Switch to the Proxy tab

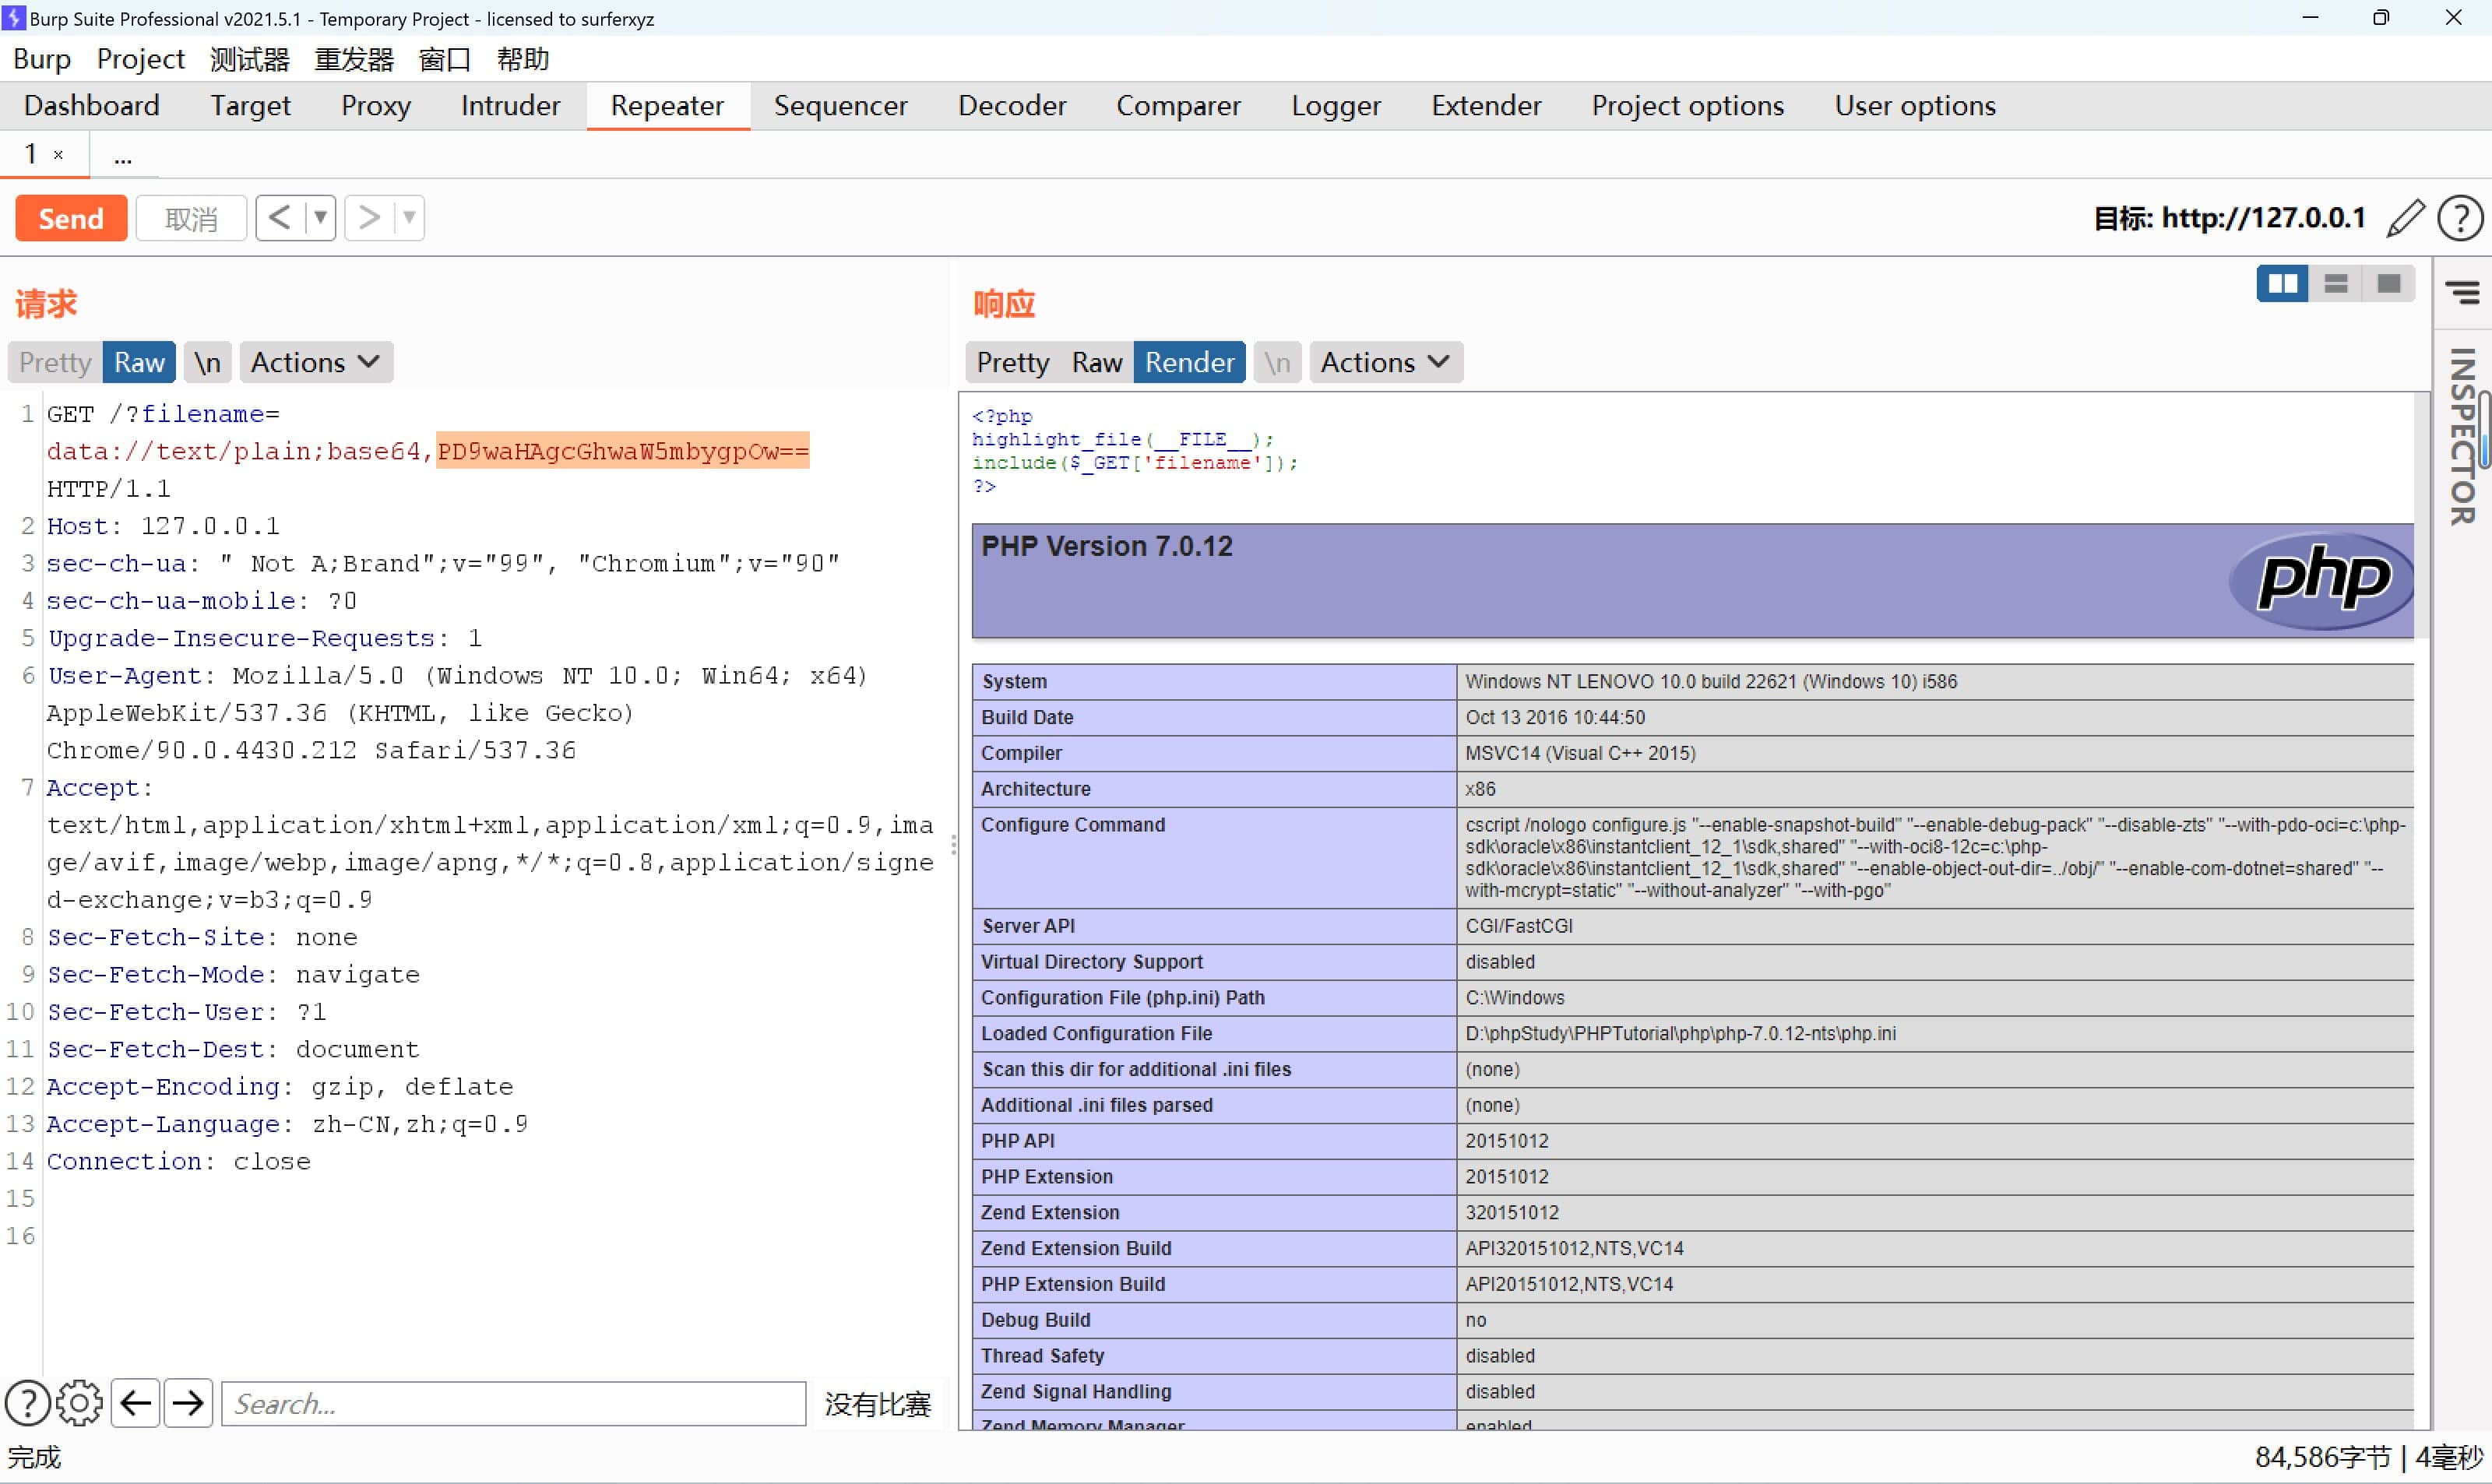click(376, 105)
